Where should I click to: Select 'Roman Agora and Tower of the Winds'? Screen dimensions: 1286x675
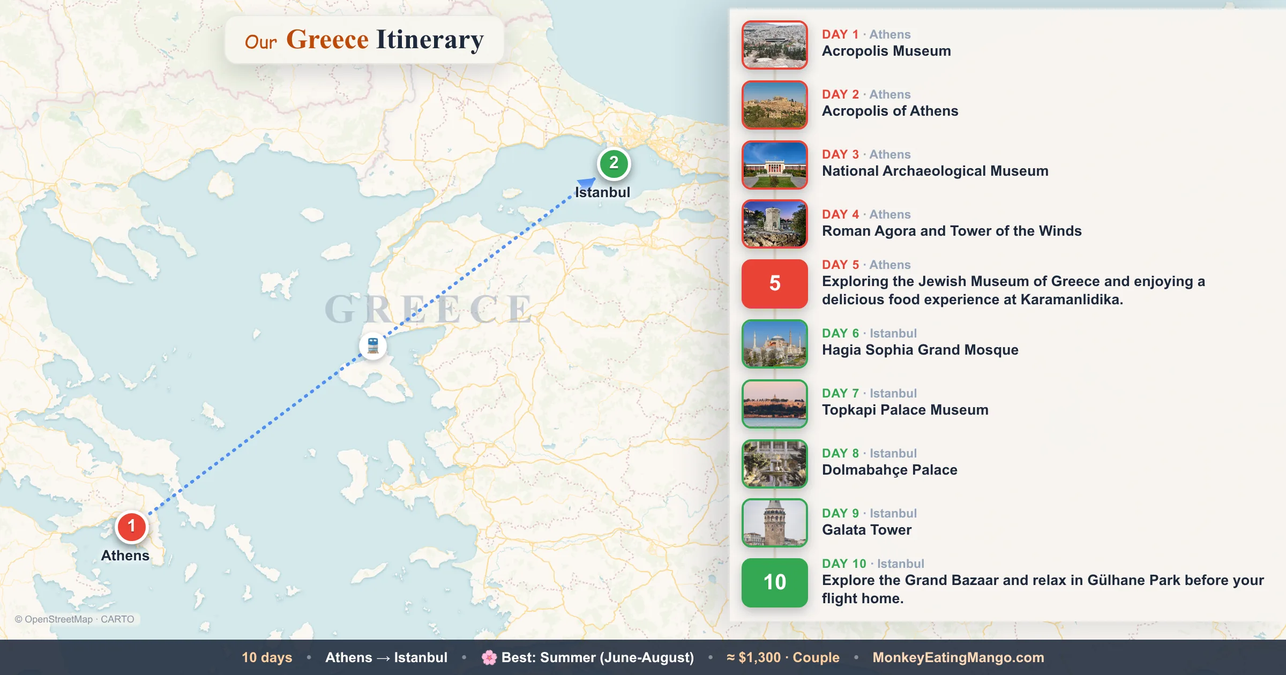tap(952, 231)
